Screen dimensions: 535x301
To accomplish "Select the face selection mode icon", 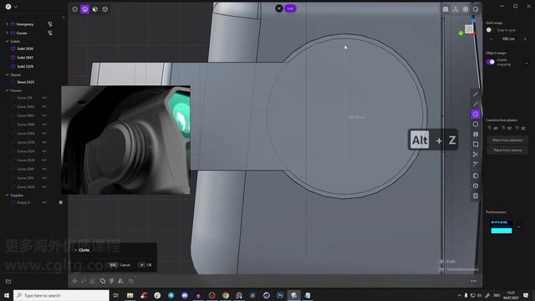I will tap(95, 9).
